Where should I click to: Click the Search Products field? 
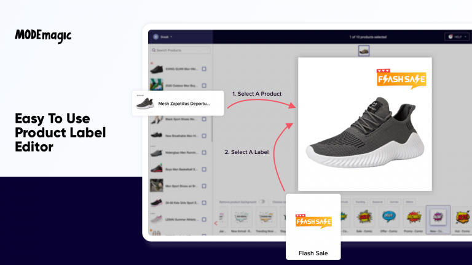[180, 50]
